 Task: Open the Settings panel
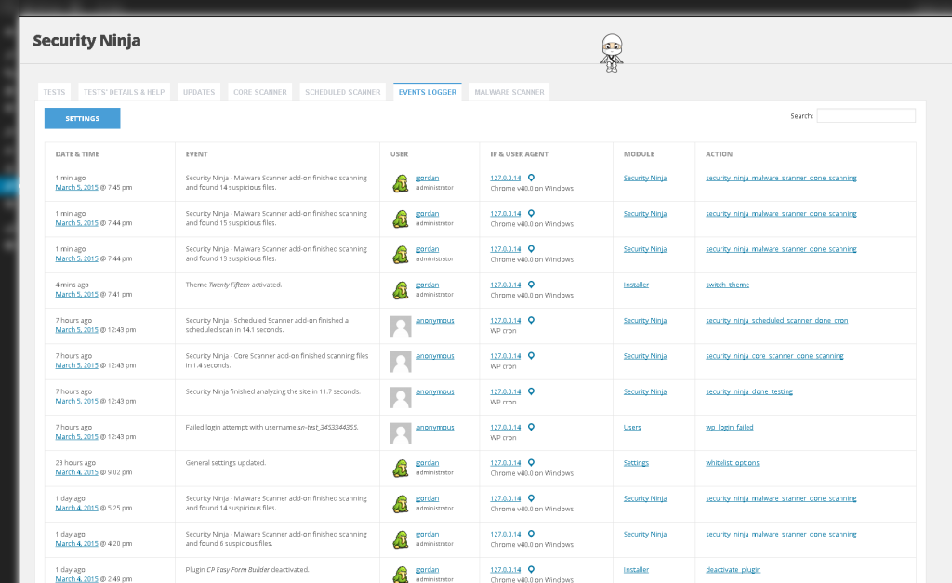pyautogui.click(x=82, y=118)
